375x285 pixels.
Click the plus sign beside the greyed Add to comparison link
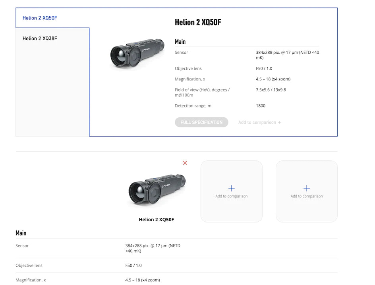pos(279,123)
